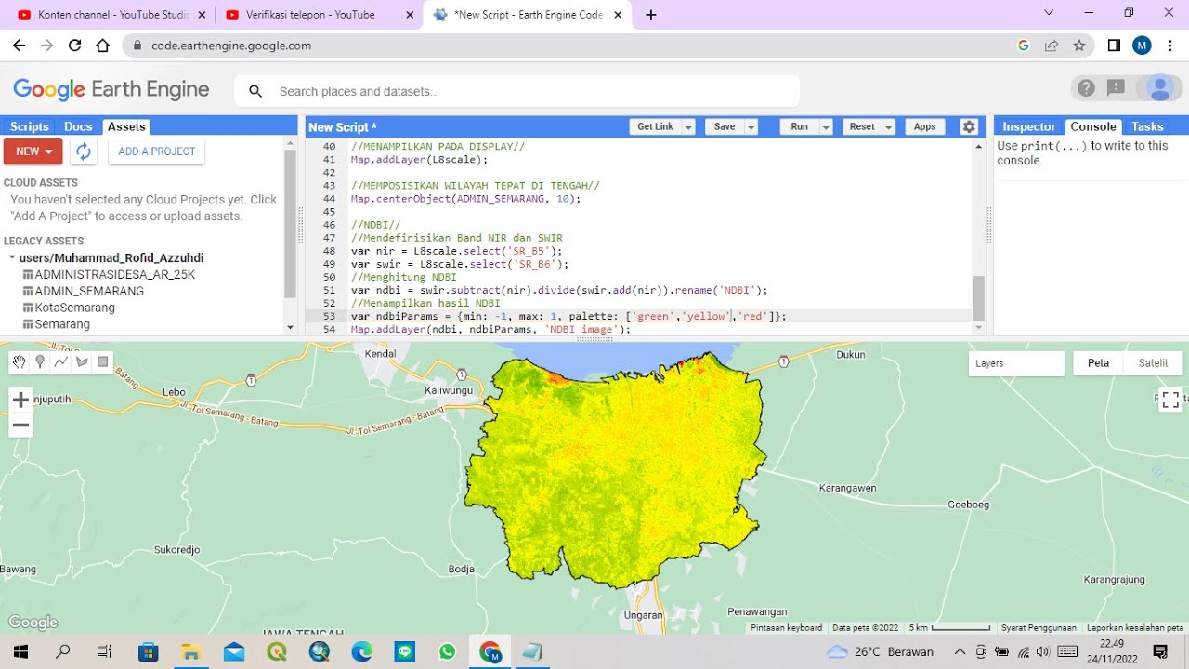Select the draw rectangle tool
The height and width of the screenshot is (669, 1189).
point(102,362)
